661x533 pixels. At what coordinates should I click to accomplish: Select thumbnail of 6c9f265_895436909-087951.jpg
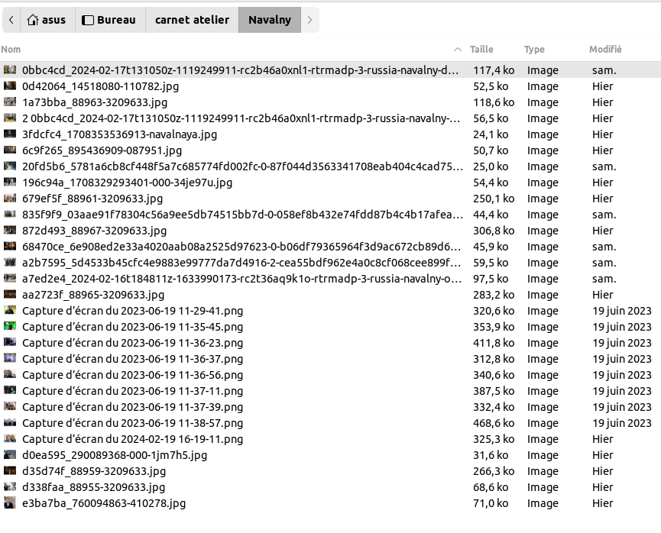point(10,150)
